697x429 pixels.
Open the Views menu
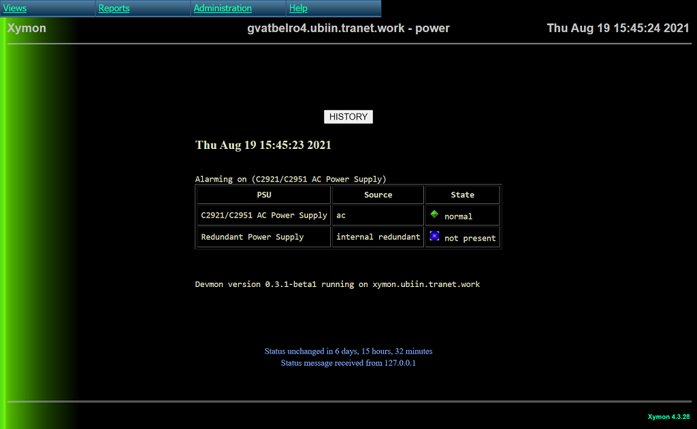tap(15, 8)
